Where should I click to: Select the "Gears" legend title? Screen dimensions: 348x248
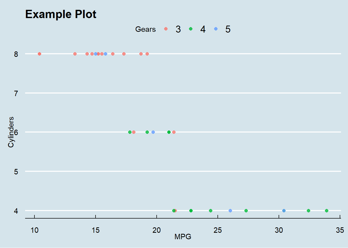point(145,29)
